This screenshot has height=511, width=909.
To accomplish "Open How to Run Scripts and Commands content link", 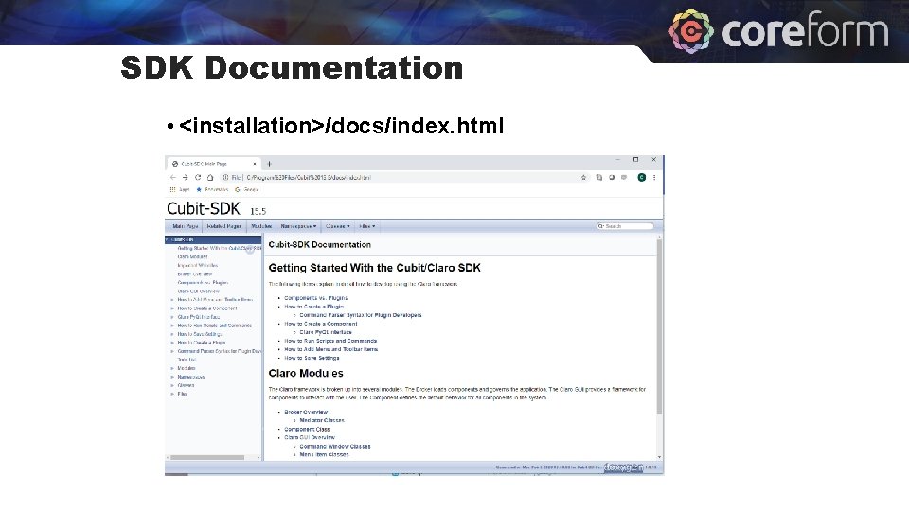I will pos(330,341).
